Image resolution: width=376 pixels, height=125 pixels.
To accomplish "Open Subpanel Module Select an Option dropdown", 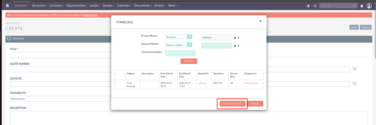I will tap(178, 45).
